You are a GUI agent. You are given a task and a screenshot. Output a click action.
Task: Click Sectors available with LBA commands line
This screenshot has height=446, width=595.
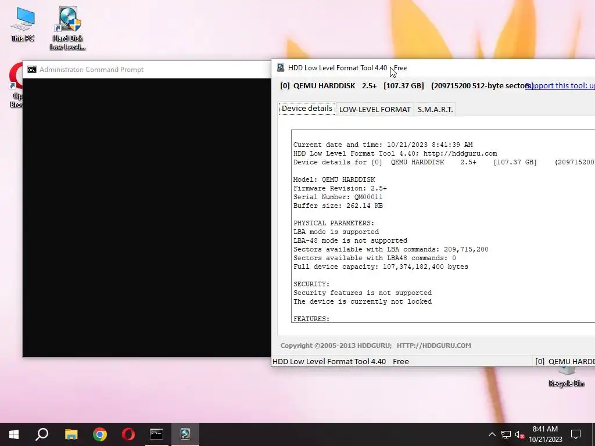tap(391, 249)
